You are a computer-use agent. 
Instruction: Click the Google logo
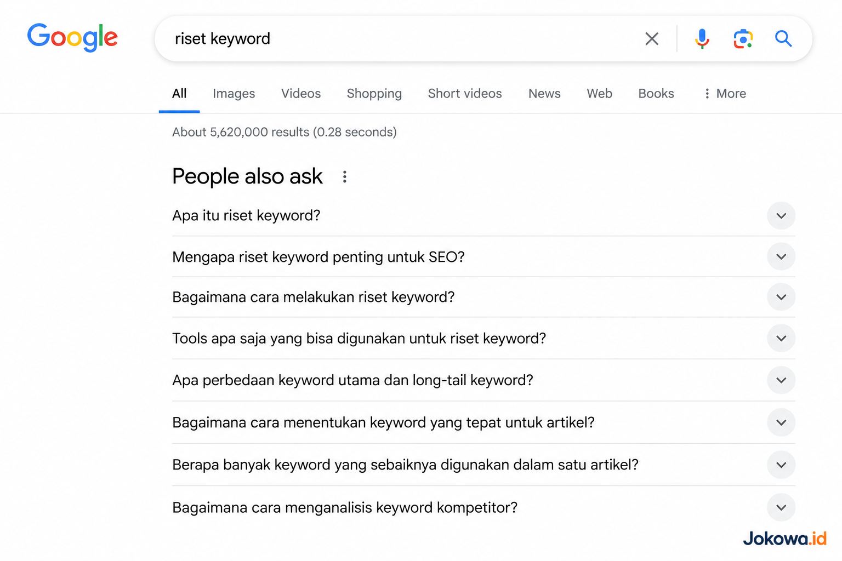72,37
